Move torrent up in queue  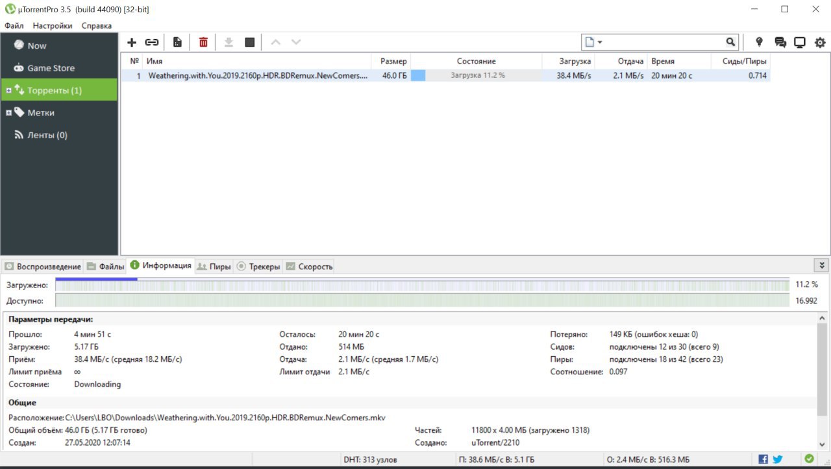point(275,42)
